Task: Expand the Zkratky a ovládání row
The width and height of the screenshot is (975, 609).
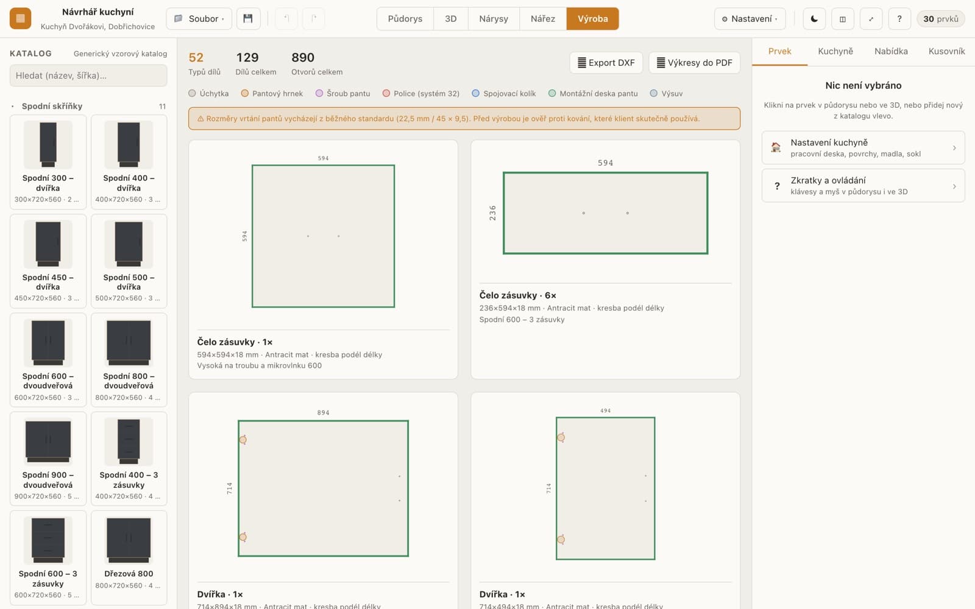Action: (863, 185)
